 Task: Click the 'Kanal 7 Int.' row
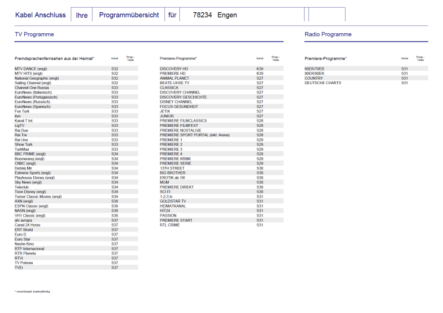click(x=76, y=121)
